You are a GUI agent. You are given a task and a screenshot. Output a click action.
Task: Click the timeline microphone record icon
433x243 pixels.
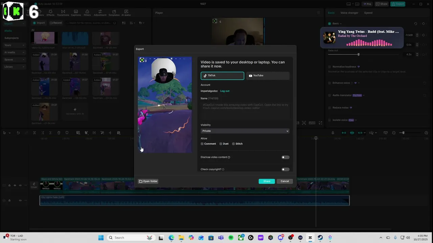point(333,133)
